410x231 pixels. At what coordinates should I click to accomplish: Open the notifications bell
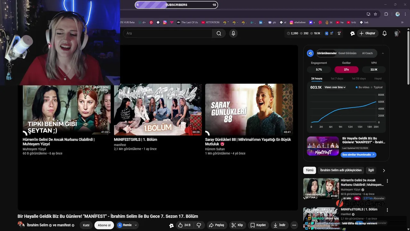pyautogui.click(x=385, y=33)
